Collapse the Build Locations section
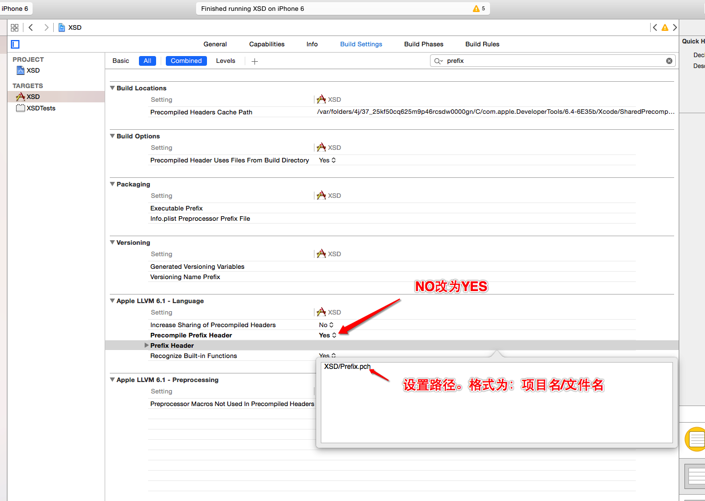The width and height of the screenshot is (705, 501). 113,88
